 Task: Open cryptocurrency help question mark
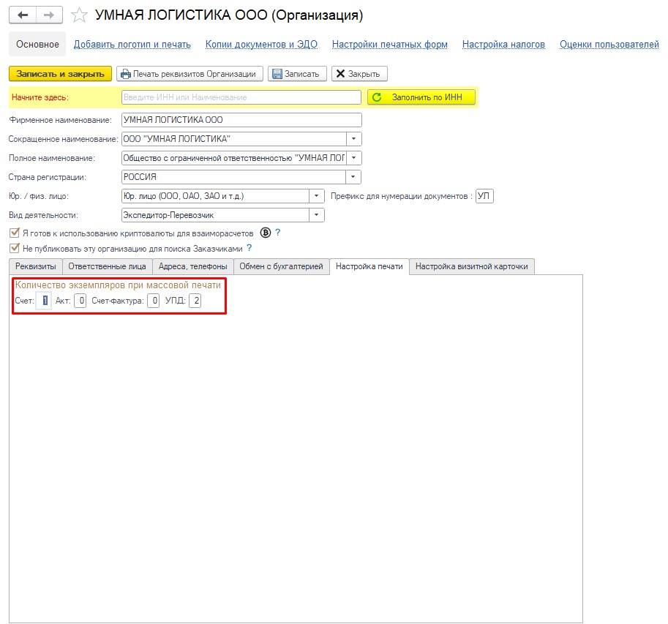coord(278,232)
